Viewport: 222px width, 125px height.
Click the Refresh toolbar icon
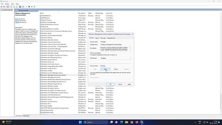click(x=14, y=7)
